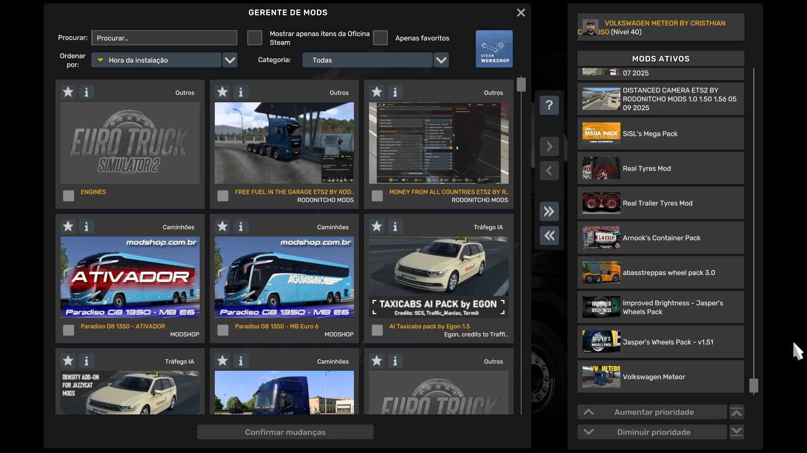Deactivate selected mod with single left arrow
The width and height of the screenshot is (807, 453).
(x=549, y=171)
